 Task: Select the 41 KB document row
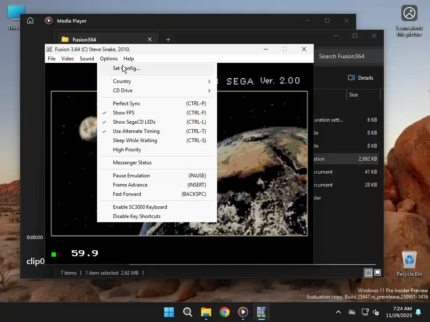(346, 172)
